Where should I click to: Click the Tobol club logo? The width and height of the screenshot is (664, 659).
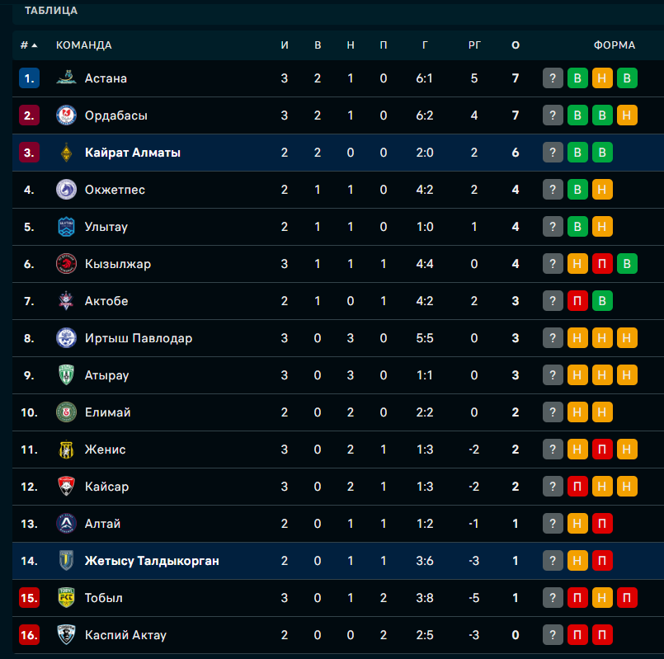(66, 598)
